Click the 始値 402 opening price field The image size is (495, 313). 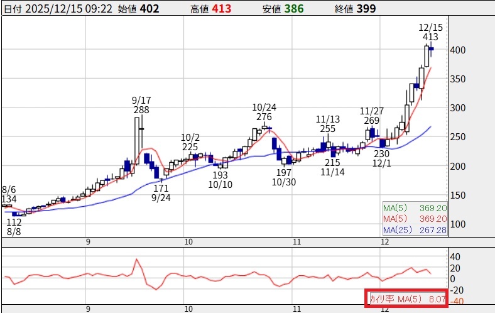pyautogui.click(x=138, y=8)
